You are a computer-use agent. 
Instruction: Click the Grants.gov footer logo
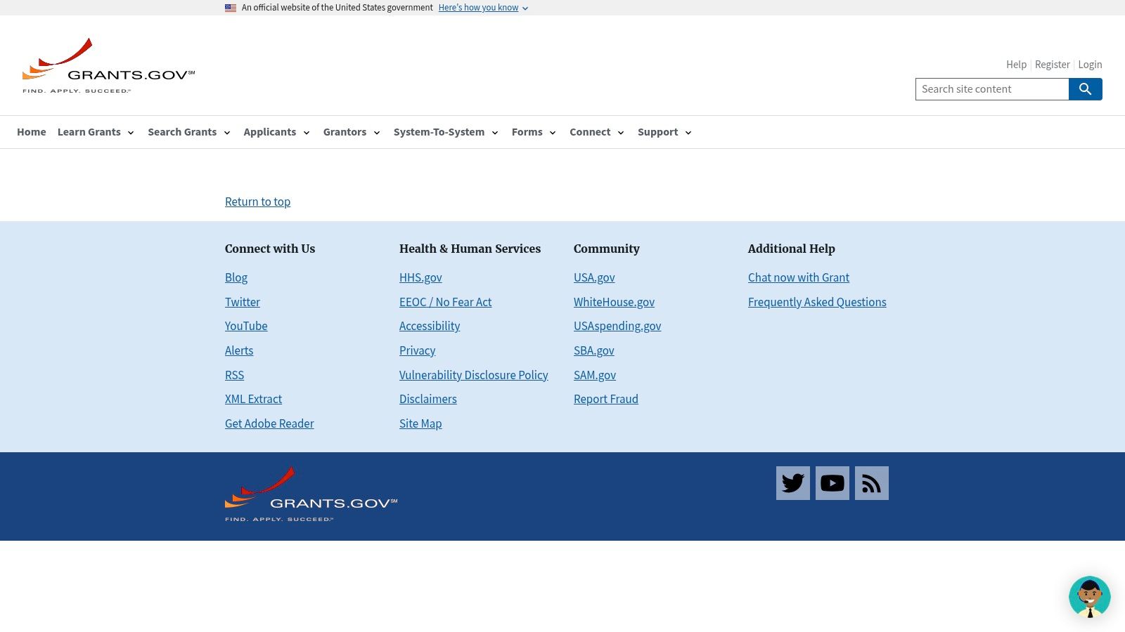pyautogui.click(x=311, y=494)
